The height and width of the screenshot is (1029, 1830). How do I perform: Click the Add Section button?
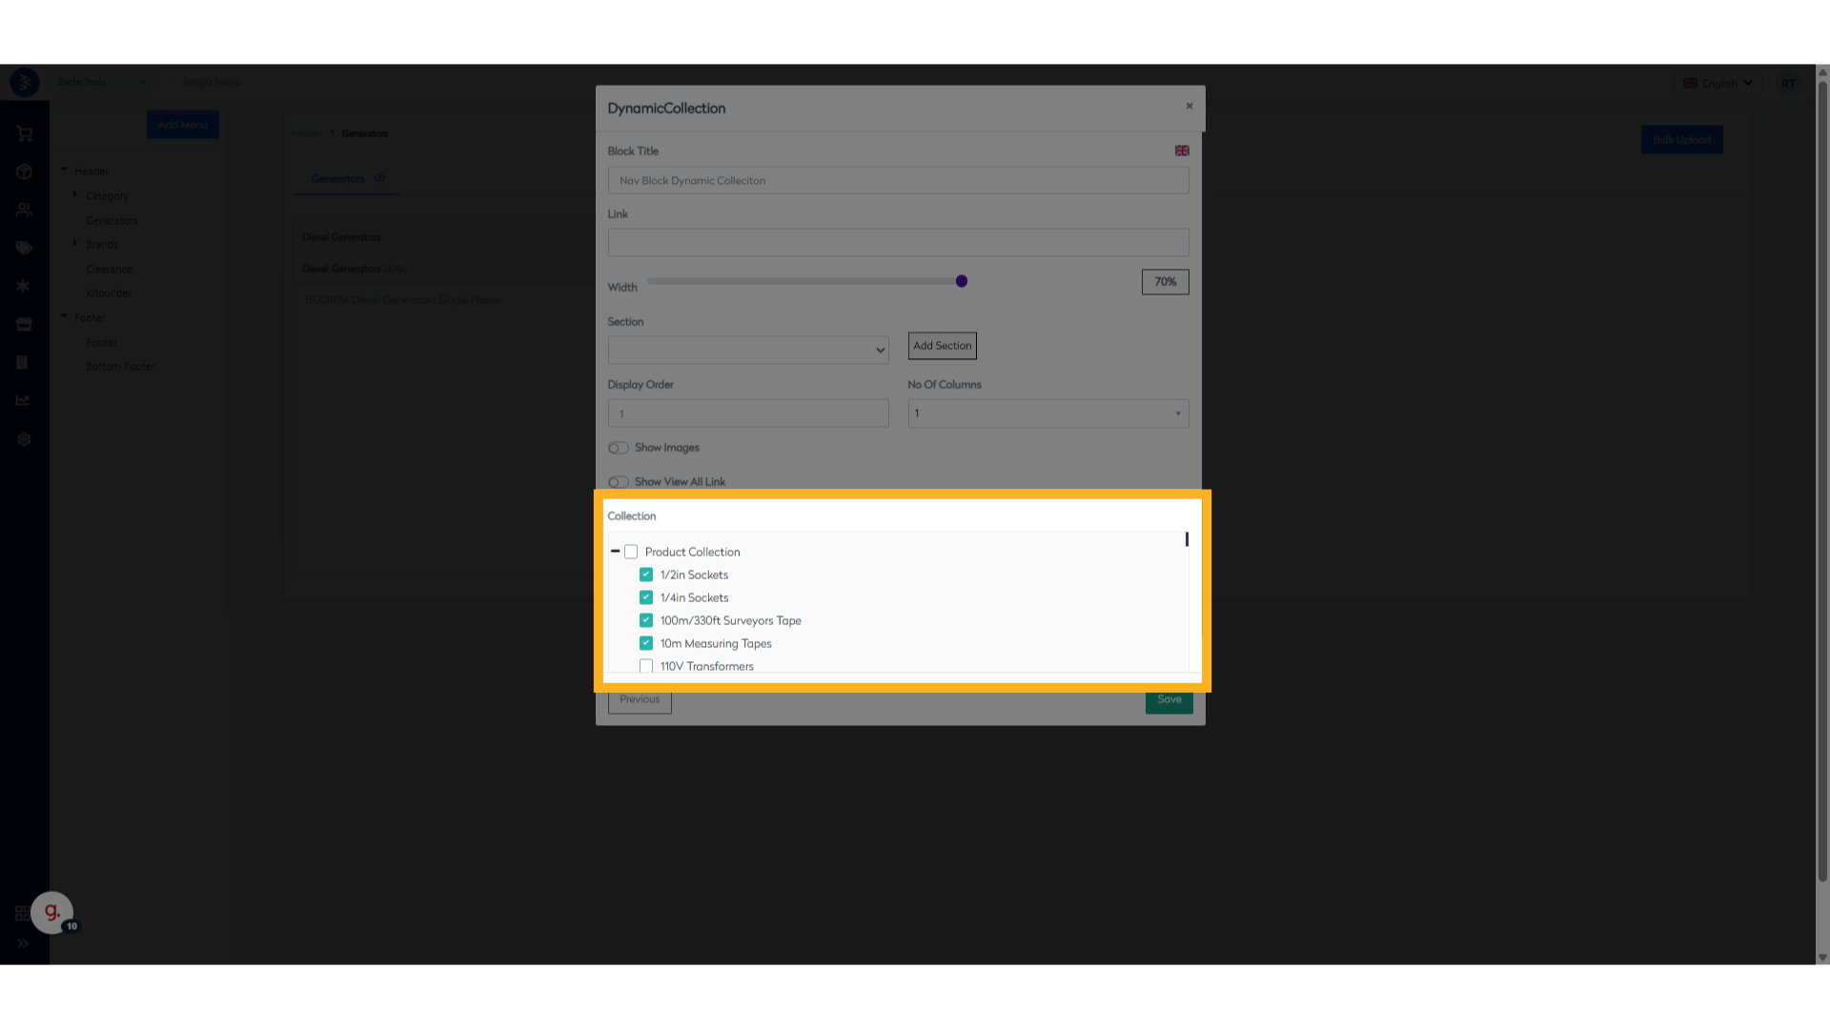tap(942, 346)
